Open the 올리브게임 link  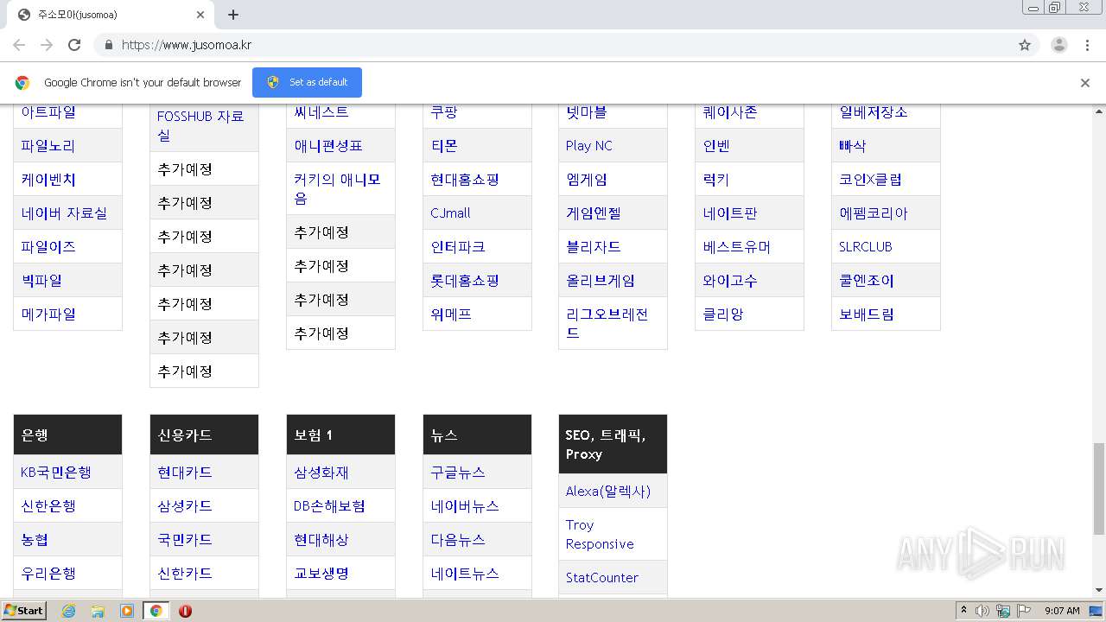point(601,281)
